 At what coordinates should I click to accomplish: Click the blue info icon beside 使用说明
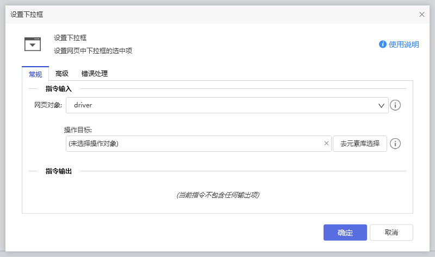coord(383,44)
